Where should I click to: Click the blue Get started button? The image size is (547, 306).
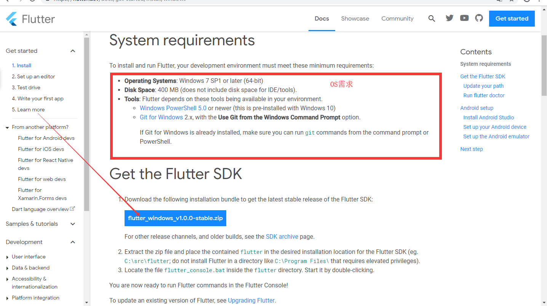(512, 18)
